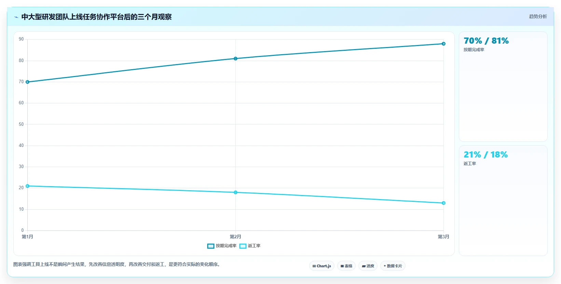Click the lightning icon beside the title

click(x=16, y=17)
